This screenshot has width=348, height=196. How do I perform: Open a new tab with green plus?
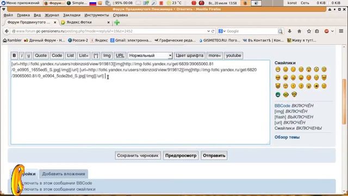117,22
